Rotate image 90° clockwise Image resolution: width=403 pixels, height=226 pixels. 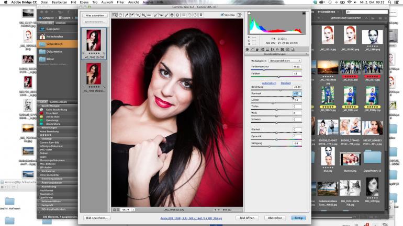pyautogui.click(x=195, y=15)
